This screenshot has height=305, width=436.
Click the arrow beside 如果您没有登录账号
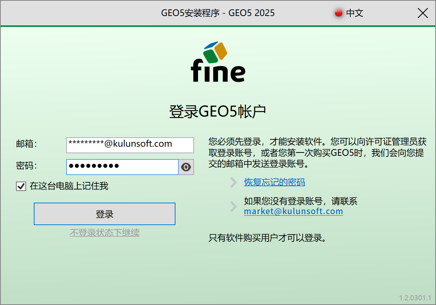point(234,206)
